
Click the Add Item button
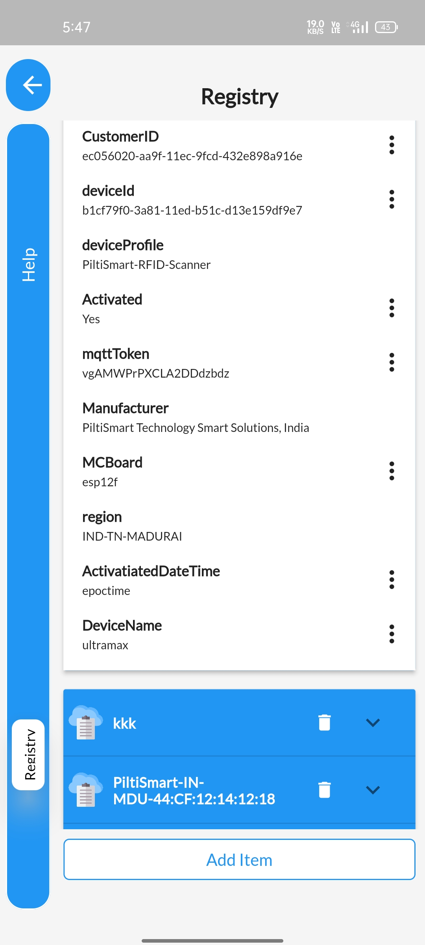click(x=239, y=860)
